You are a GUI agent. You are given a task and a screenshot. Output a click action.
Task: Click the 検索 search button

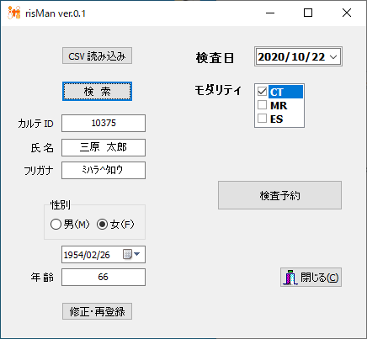(x=97, y=92)
